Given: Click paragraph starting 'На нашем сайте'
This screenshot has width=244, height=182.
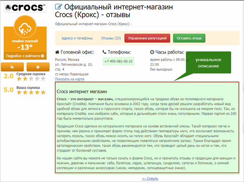Looking at the screenshot, I should pos(146,163).
